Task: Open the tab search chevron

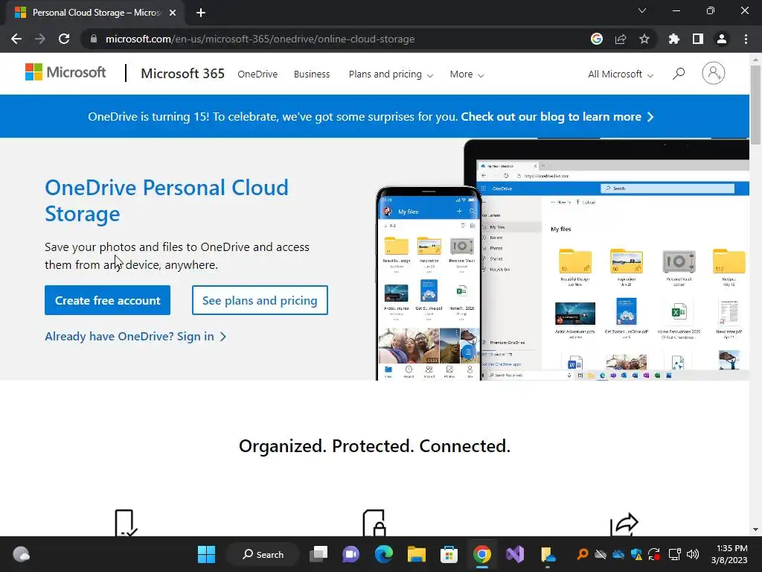Action: click(642, 10)
